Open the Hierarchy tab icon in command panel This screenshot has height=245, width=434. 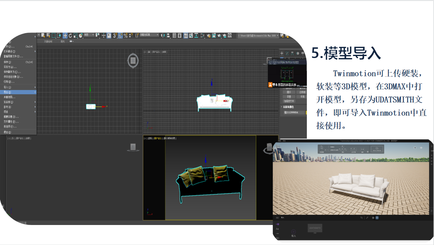tap(292, 53)
